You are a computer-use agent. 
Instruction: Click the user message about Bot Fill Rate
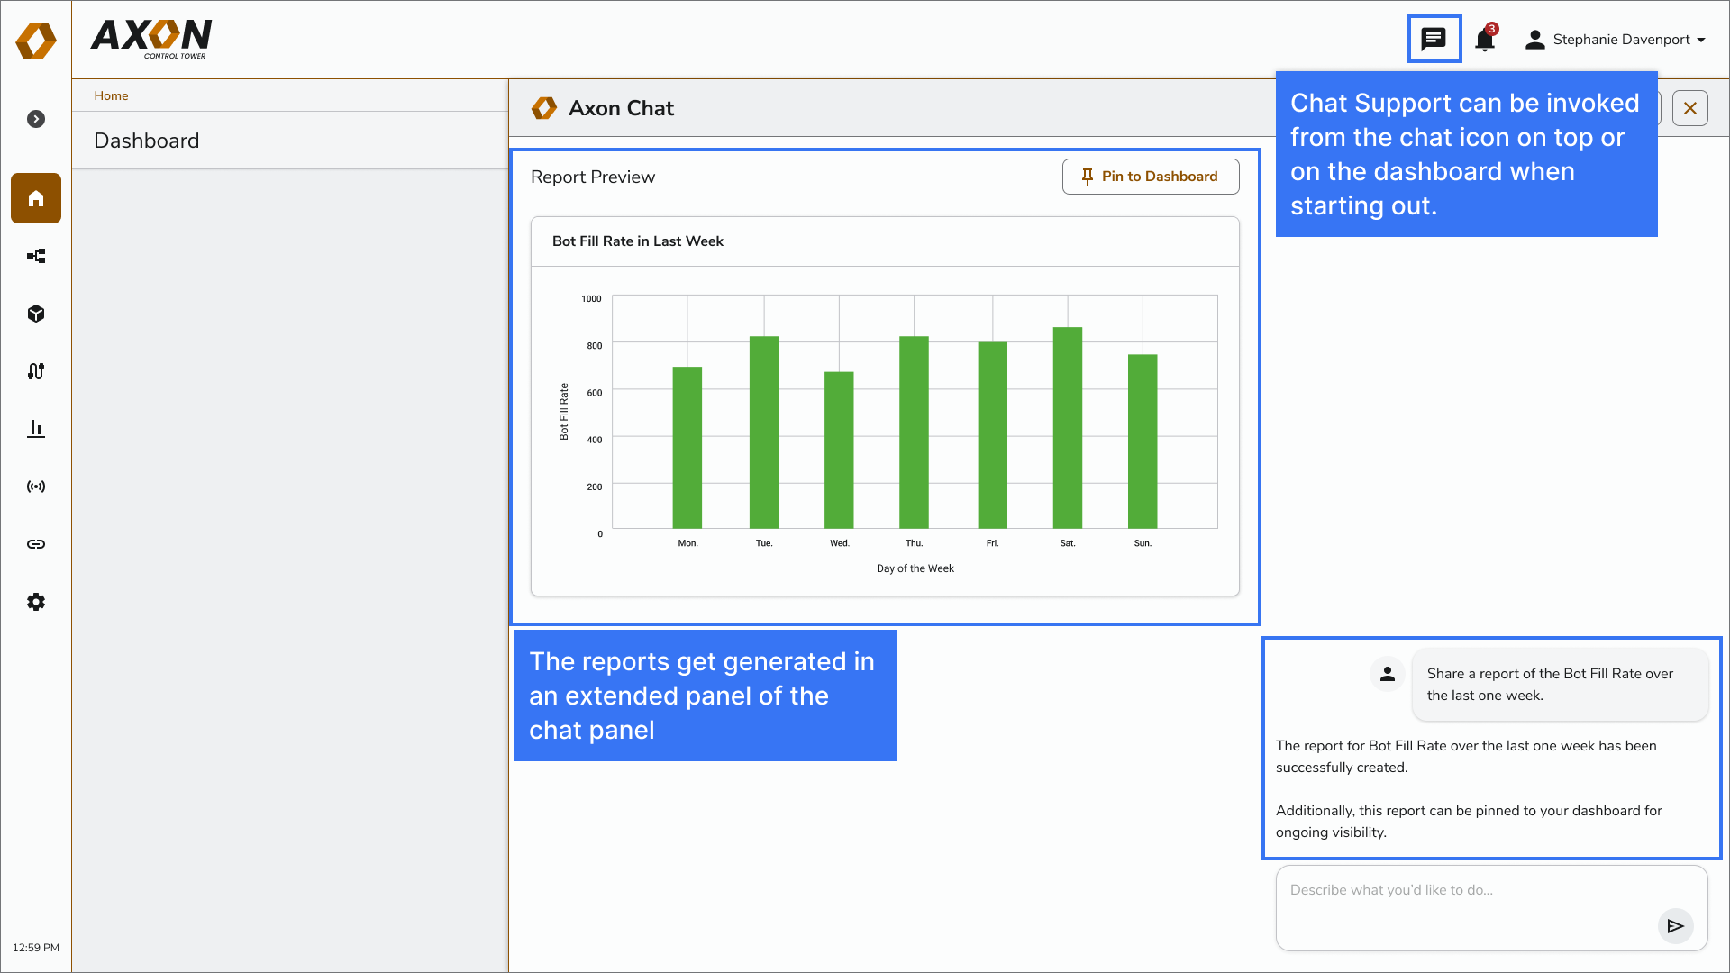click(1560, 685)
